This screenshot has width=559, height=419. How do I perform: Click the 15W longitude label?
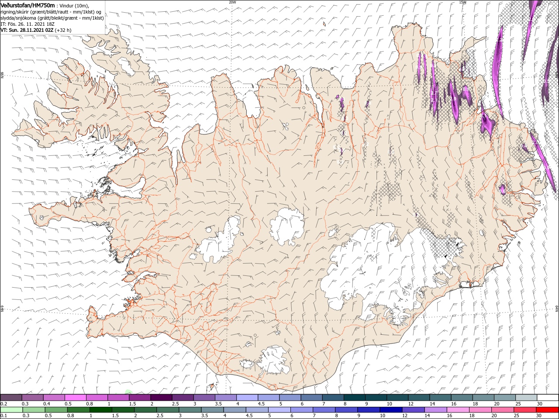pos(462,2)
